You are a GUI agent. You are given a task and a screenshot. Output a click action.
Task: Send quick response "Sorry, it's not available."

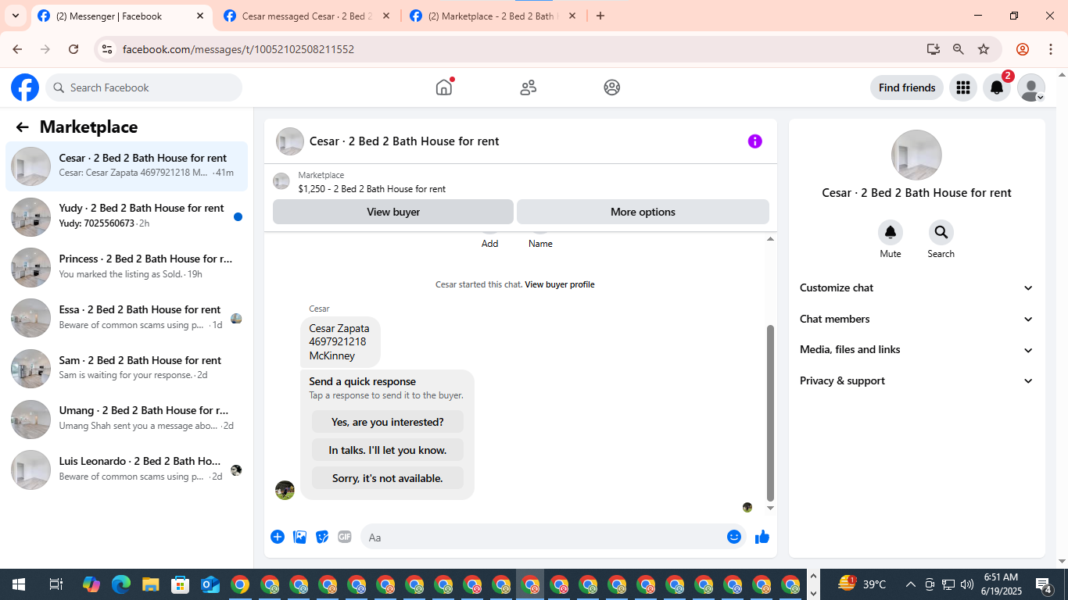point(388,478)
